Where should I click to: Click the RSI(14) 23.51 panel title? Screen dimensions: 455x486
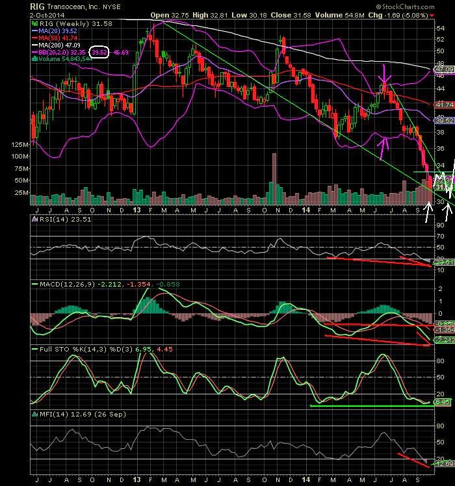tap(65, 219)
